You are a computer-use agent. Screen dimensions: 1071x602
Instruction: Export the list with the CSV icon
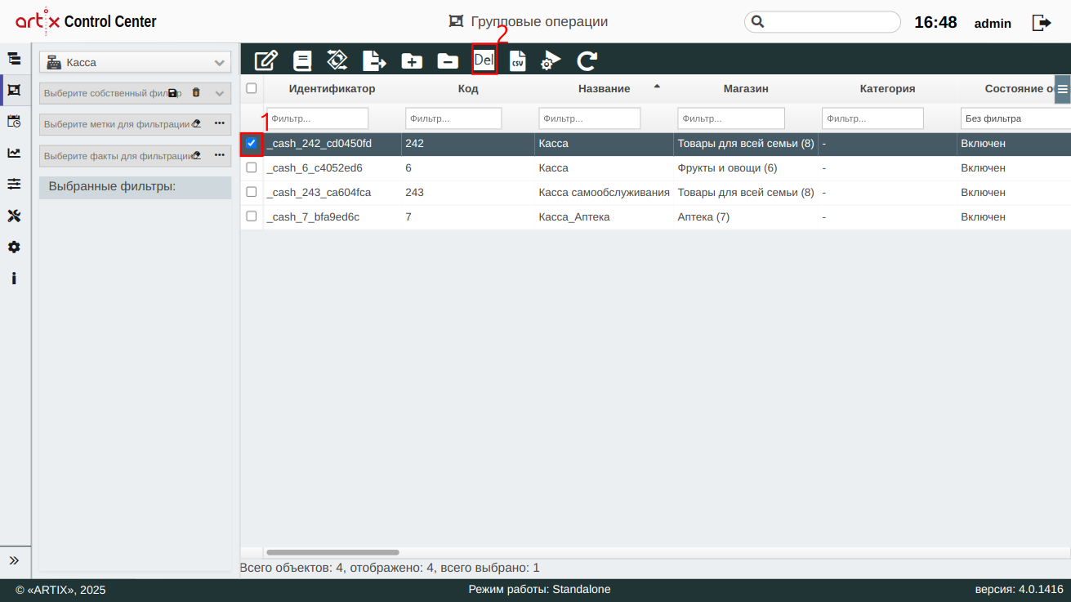(x=517, y=60)
